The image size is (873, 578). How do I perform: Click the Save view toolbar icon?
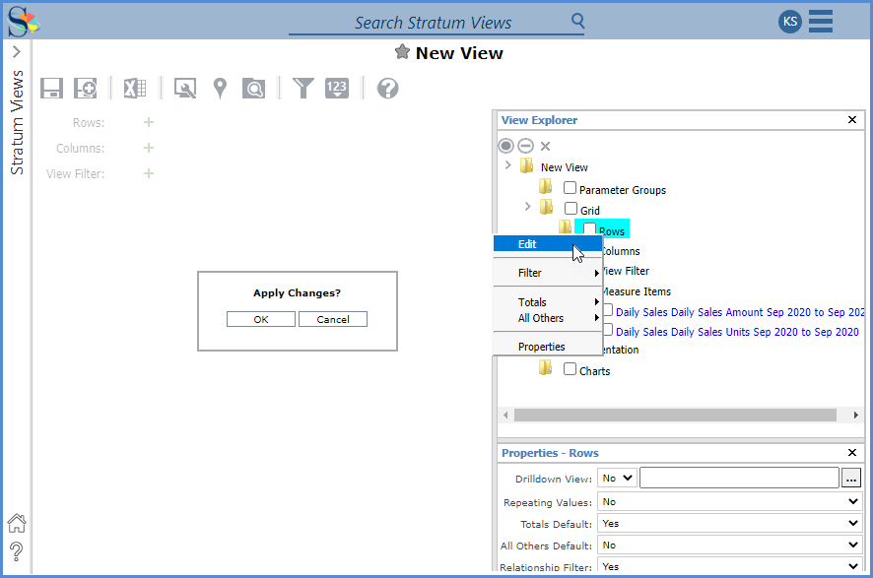coord(52,88)
